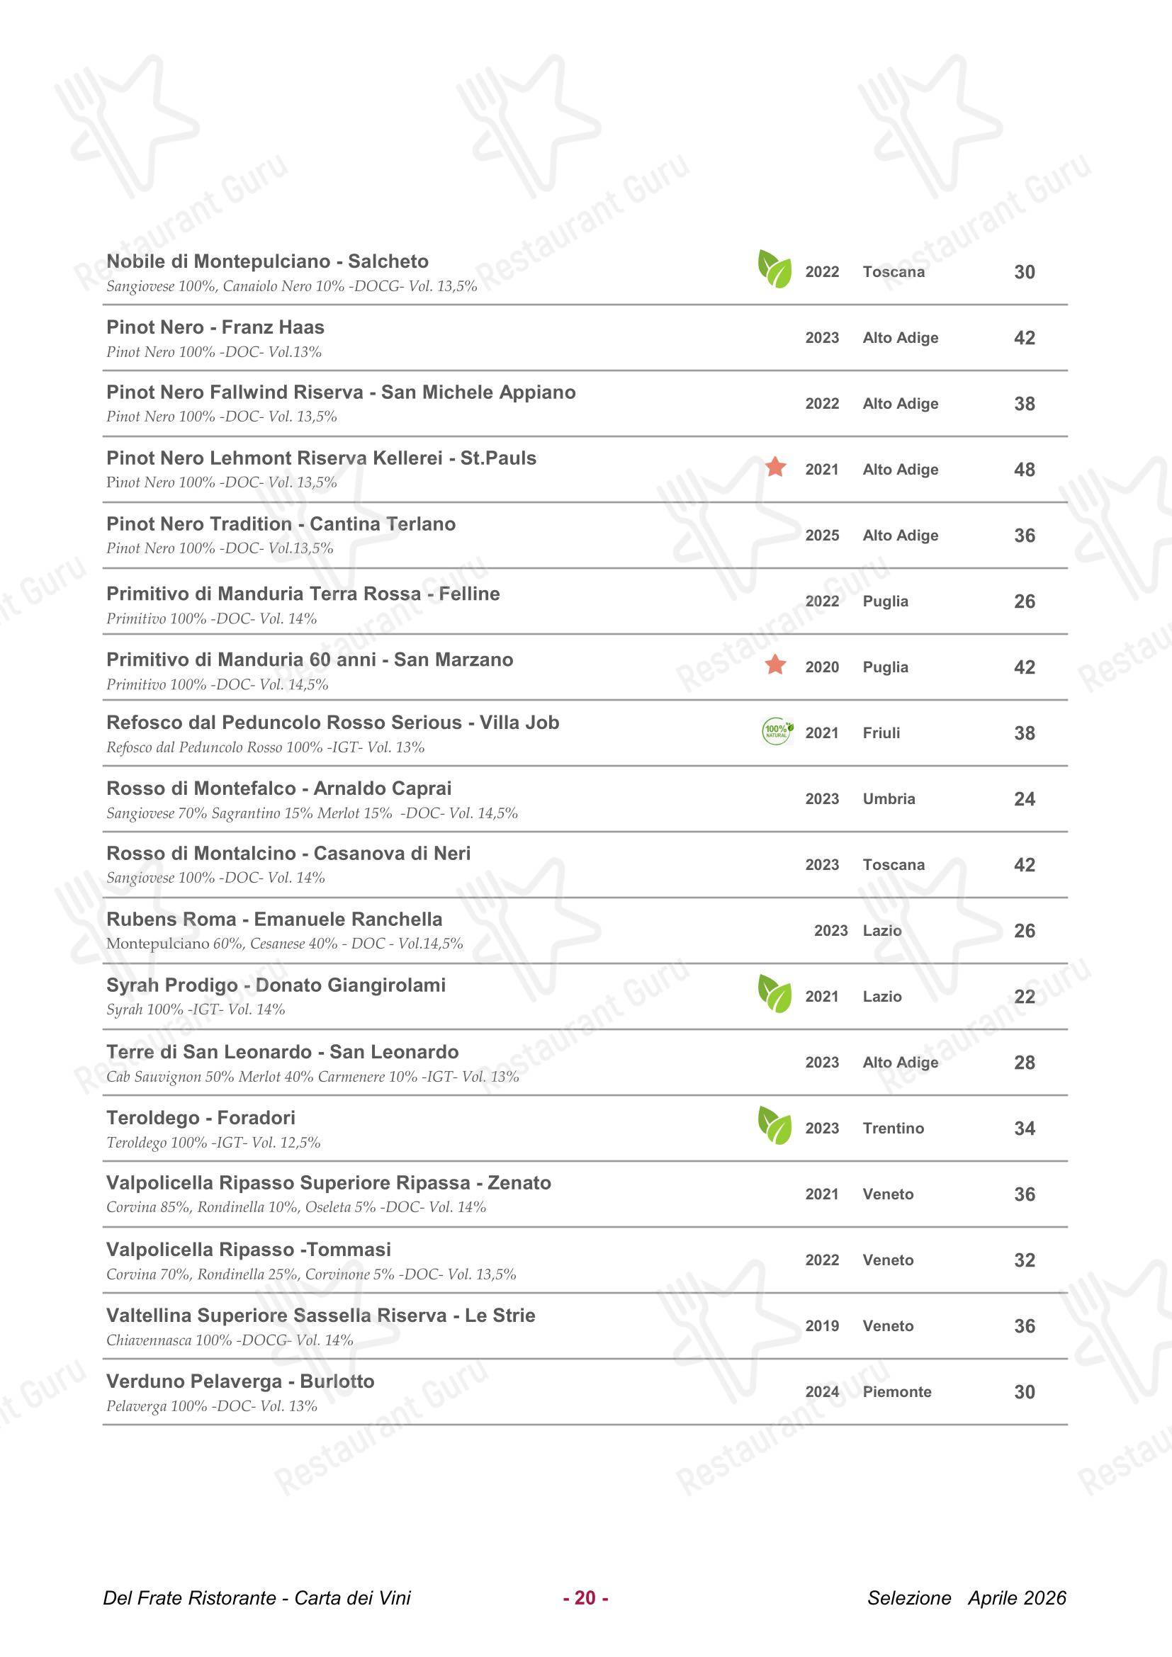Click the price 42 for Rosso di Montalcino

click(1024, 864)
